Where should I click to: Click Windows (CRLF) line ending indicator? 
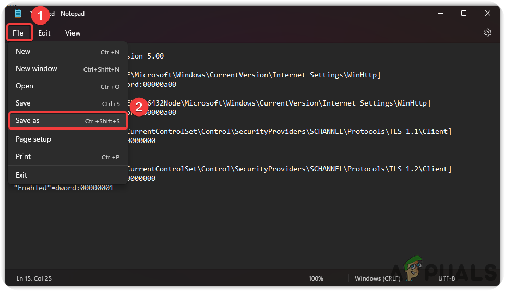377,278
